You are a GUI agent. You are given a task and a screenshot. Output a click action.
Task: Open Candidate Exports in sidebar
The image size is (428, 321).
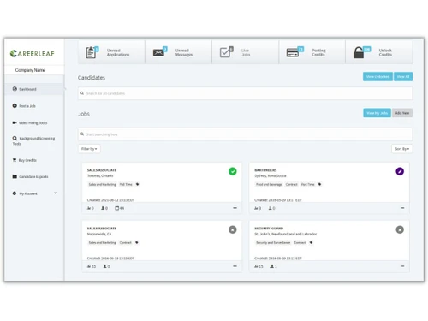coord(33,176)
